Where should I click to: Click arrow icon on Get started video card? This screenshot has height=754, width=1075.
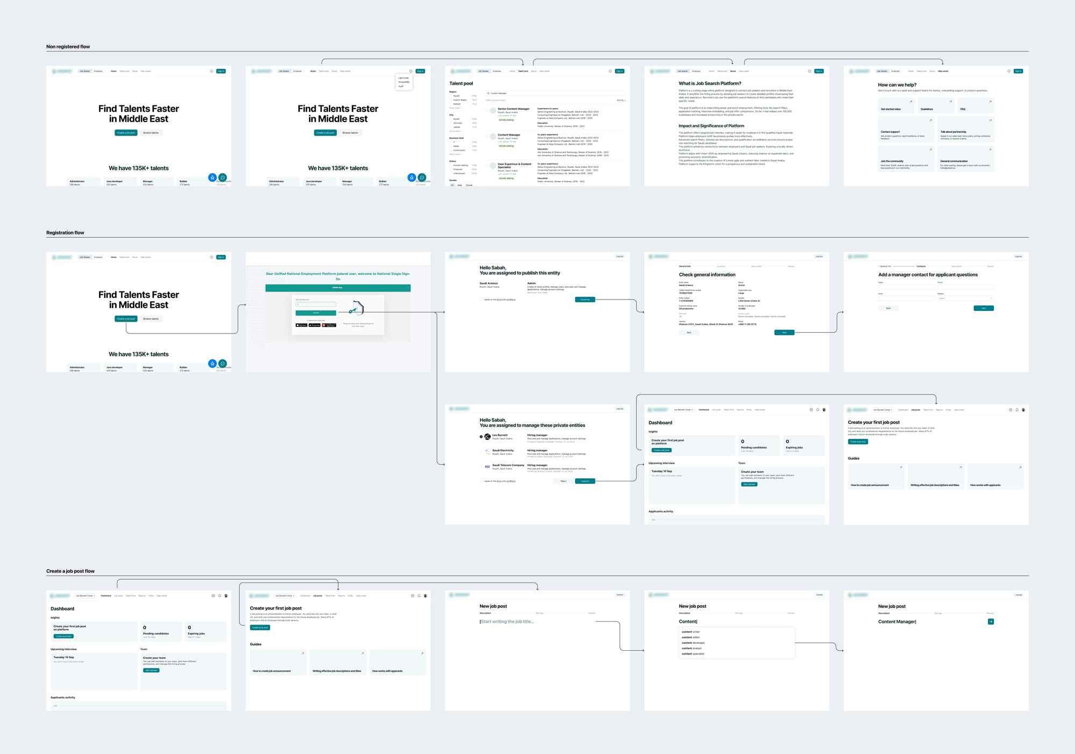tap(911, 102)
